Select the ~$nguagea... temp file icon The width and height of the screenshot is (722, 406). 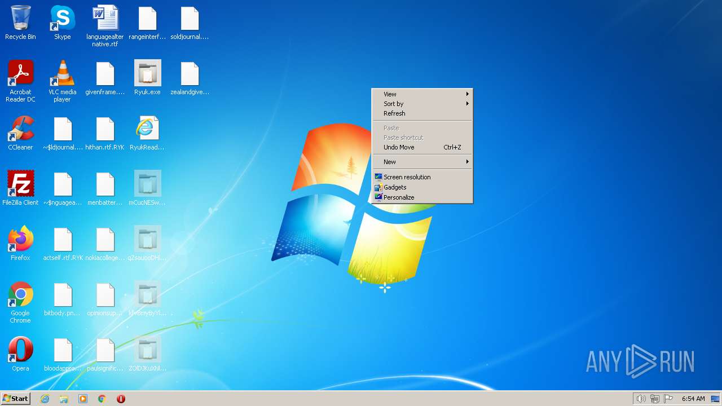63,188
